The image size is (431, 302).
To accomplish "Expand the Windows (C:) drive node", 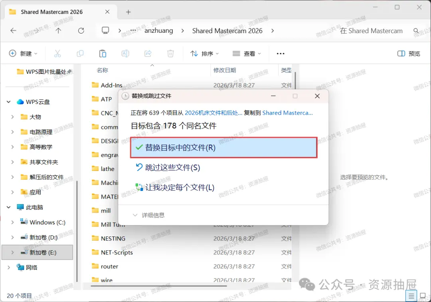I will (x=12, y=222).
